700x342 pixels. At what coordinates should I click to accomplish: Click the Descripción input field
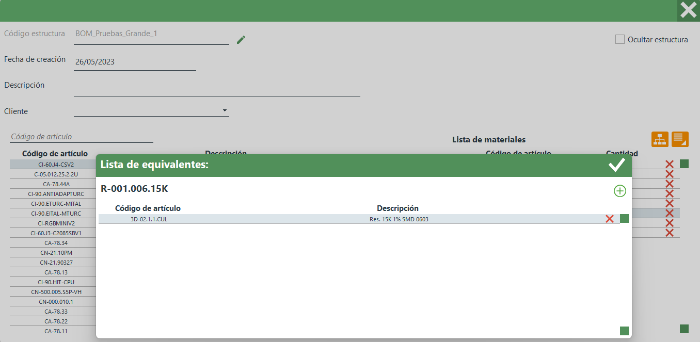(x=217, y=88)
